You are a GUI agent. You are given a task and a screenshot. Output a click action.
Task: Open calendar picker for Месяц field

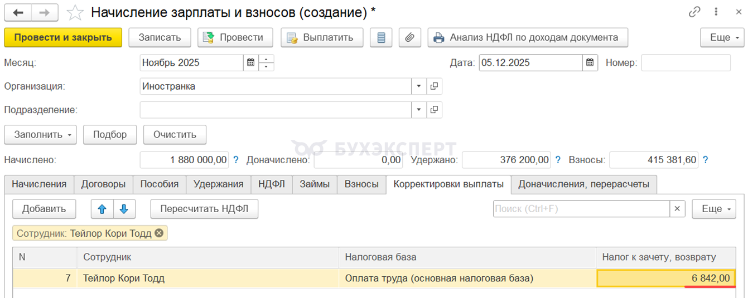(x=250, y=62)
